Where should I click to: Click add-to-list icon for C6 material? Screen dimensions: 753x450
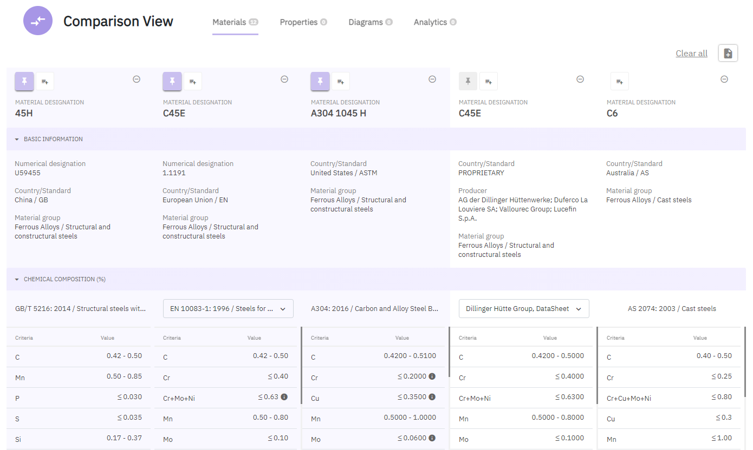[620, 81]
